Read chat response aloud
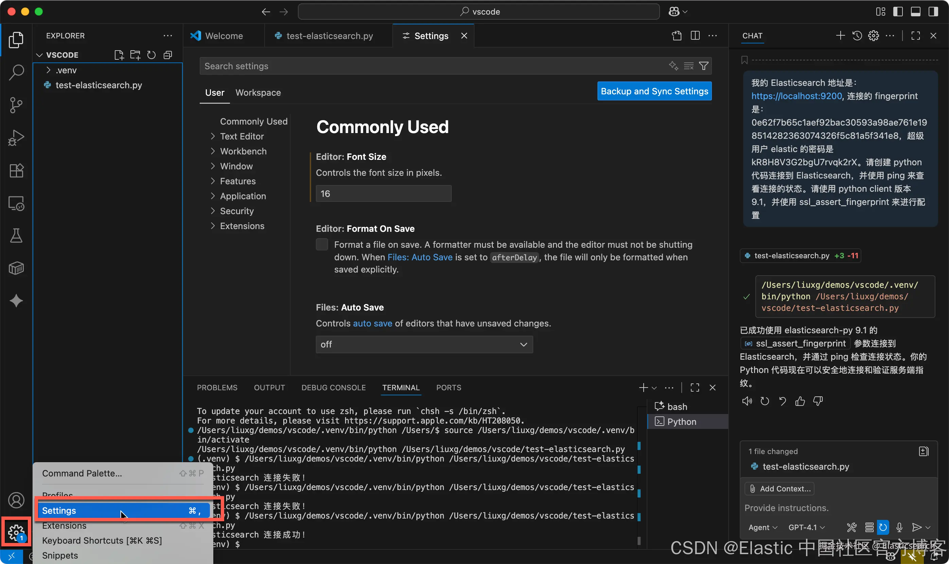949x564 pixels. [747, 401]
